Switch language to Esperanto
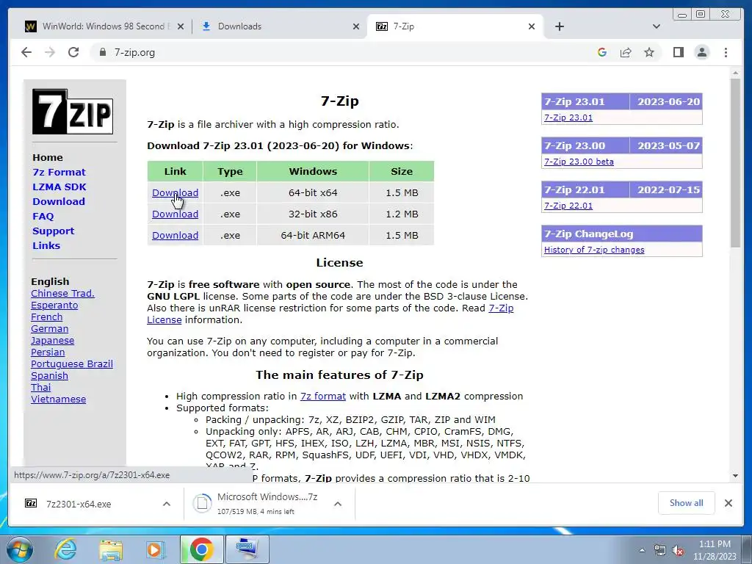This screenshot has width=752, height=564. (x=54, y=305)
